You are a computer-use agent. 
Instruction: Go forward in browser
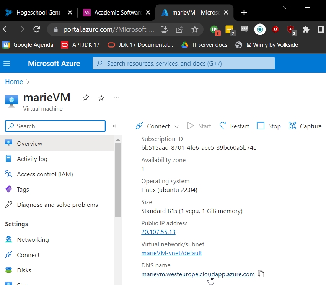[21, 29]
